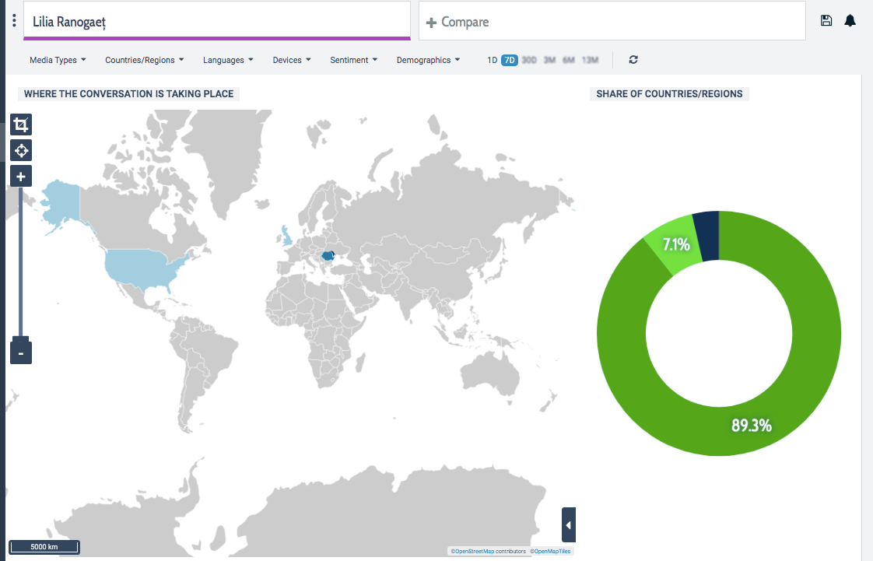Open the OpenStreetMap attribution link

pyautogui.click(x=474, y=551)
